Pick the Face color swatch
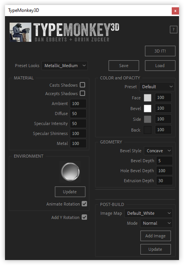Image resolution: width=184 pixels, height=265 pixels. point(148,98)
